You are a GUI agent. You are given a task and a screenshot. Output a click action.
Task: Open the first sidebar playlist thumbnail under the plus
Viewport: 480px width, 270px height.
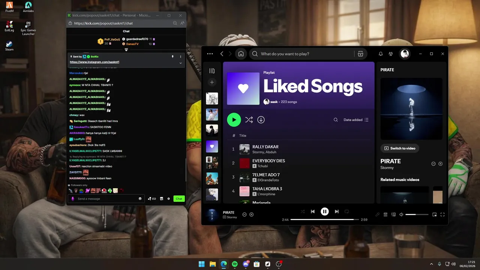pos(212,98)
